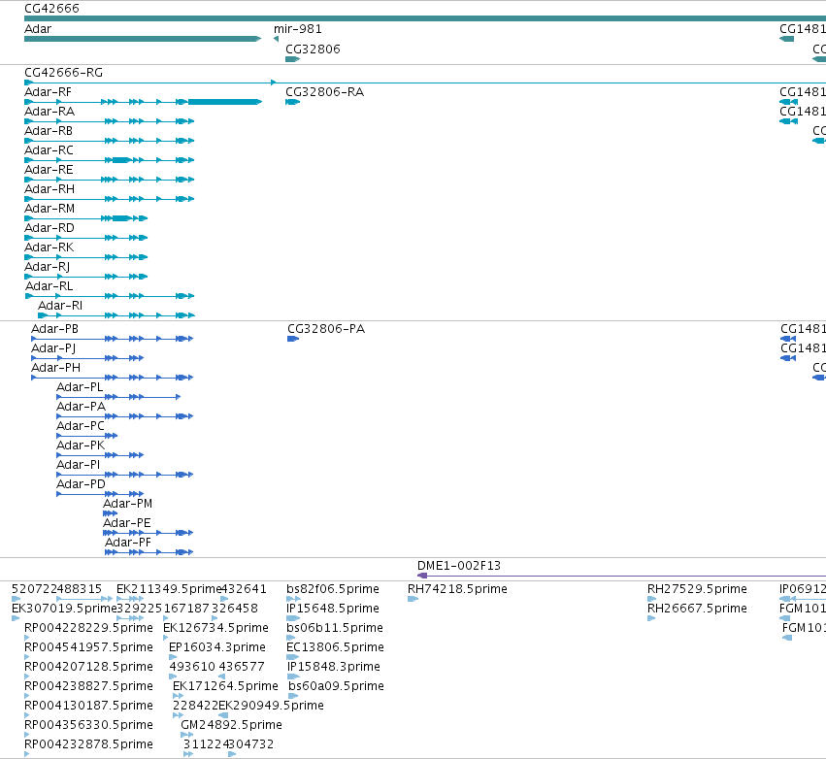Click the Adar-PM protein label
The height and width of the screenshot is (759, 826).
click(x=127, y=504)
